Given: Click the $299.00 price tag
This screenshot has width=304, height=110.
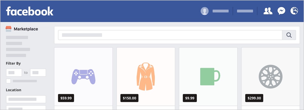Looking at the screenshot, I should point(254,98).
